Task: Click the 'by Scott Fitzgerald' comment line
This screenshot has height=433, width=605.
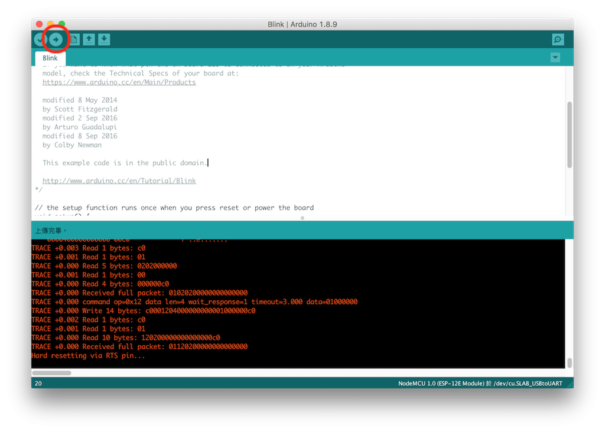Action: 80,109
